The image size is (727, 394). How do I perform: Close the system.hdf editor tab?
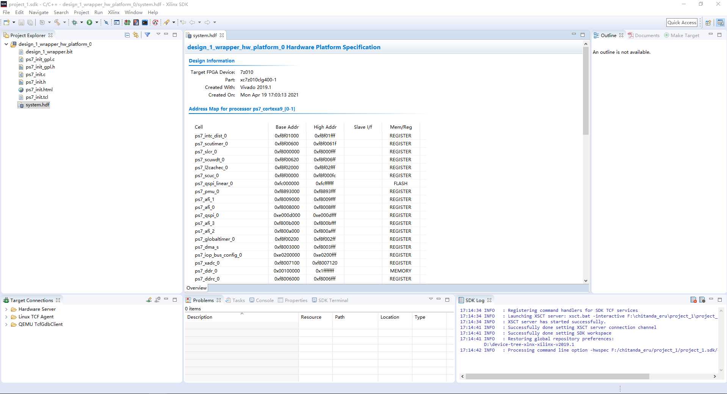point(222,35)
